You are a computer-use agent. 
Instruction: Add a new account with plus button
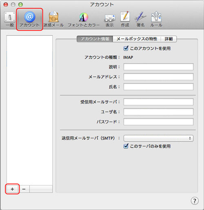click(x=12, y=189)
